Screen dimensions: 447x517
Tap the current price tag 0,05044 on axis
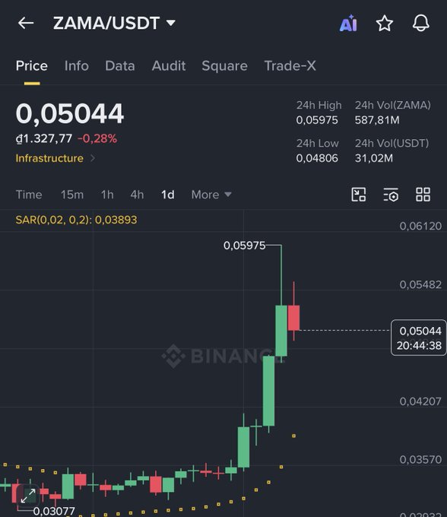click(419, 338)
